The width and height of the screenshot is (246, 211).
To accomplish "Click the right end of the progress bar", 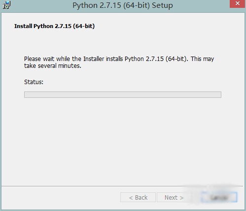I will click(x=219, y=94).
